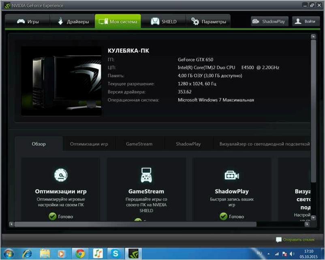325x260 pixels.
Task: Click the volume speaker tray icon
Action: [292, 254]
